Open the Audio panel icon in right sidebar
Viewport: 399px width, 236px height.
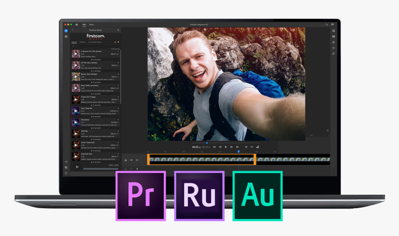click(333, 48)
